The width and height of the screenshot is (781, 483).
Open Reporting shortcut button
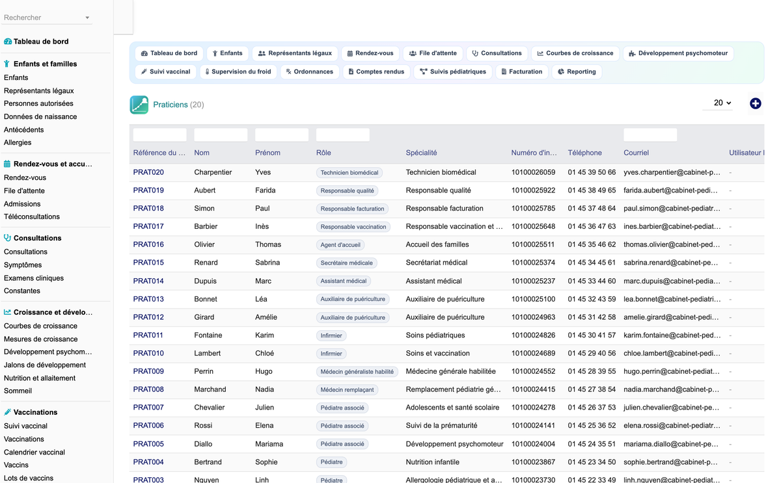pyautogui.click(x=577, y=72)
